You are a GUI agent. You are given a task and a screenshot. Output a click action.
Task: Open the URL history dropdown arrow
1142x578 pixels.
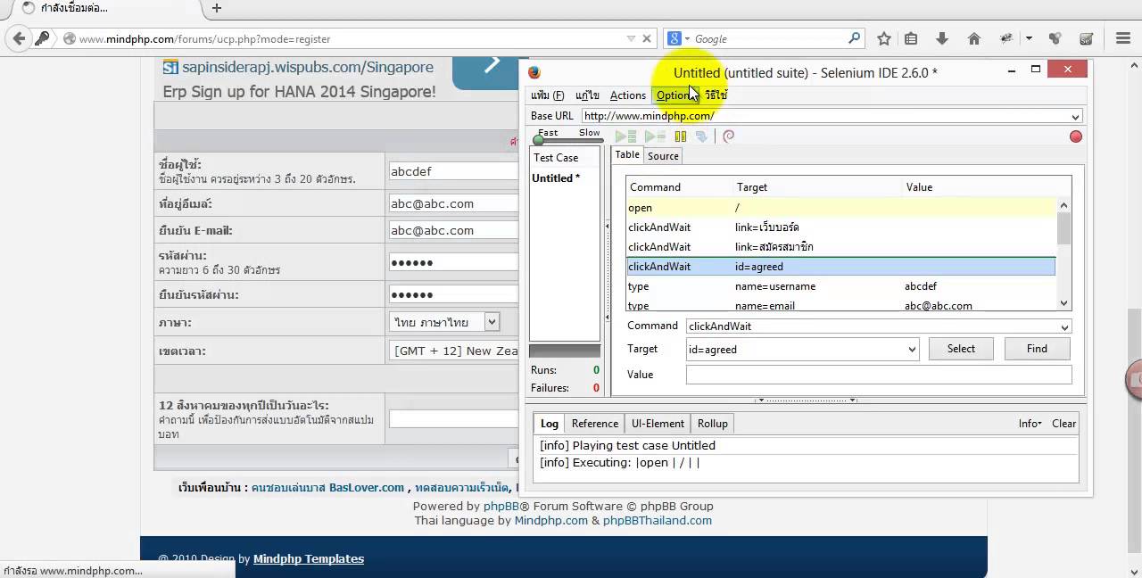coord(631,39)
